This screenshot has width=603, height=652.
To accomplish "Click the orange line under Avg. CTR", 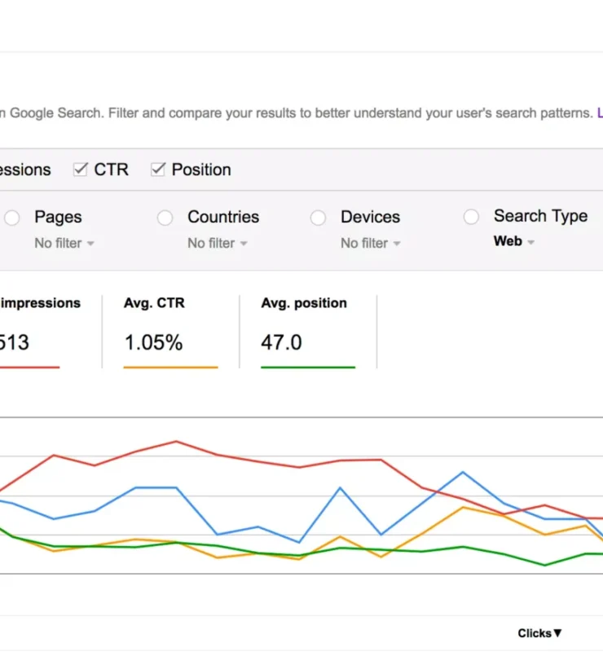I will (170, 368).
